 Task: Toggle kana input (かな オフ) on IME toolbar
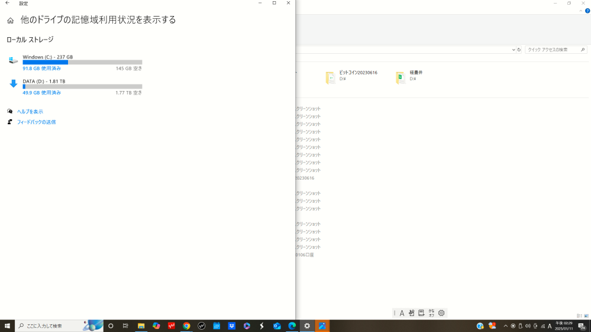(431, 313)
